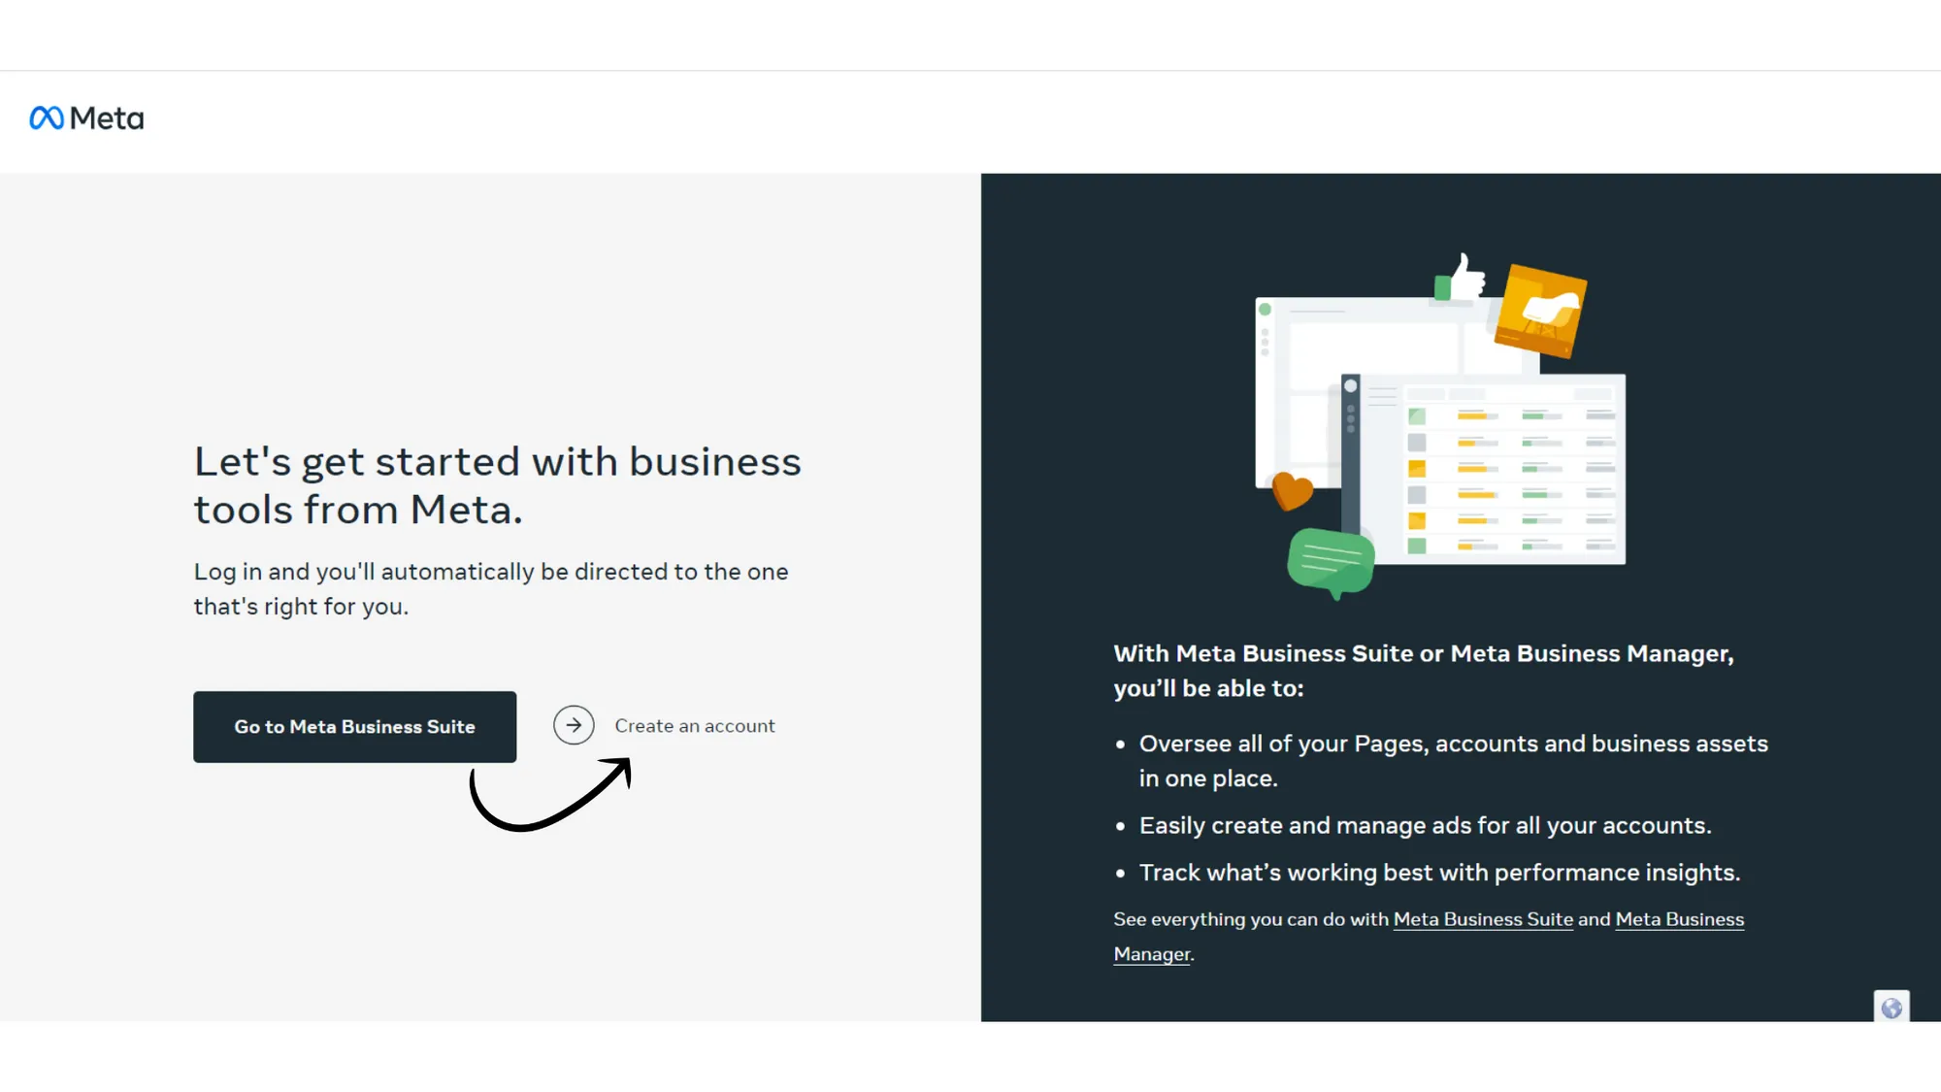1941x1092 pixels.
Task: Open the Meta Business Manager link
Action: pos(1679,919)
